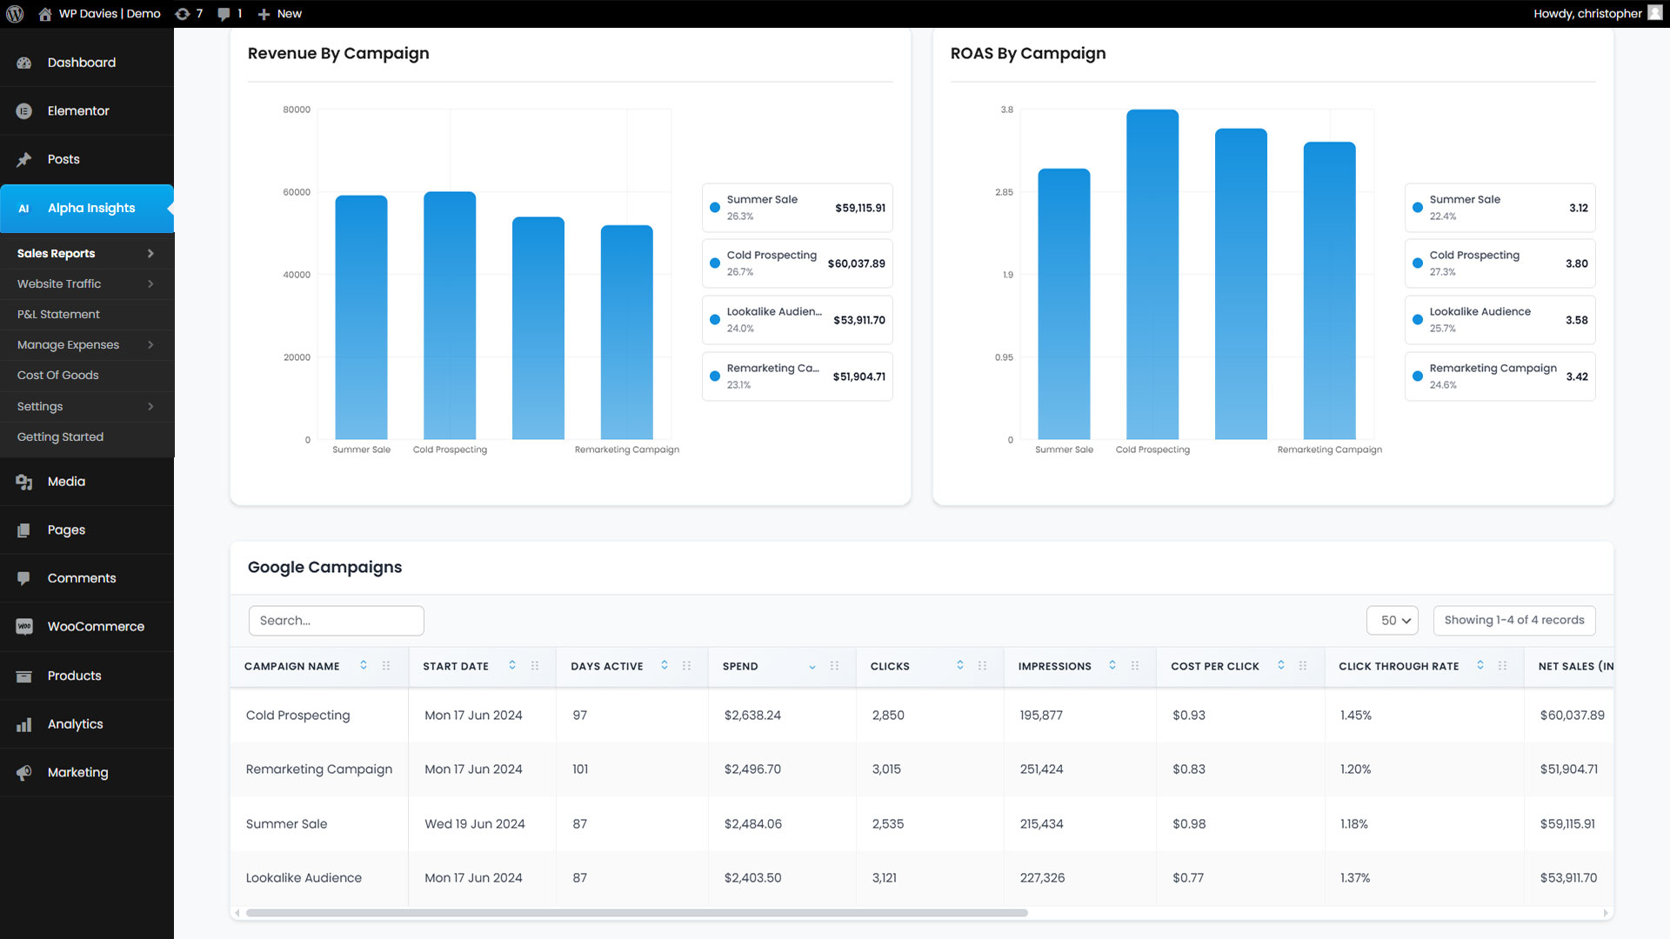This screenshot has width=1670, height=939.
Task: Expand the Sales Reports submenu
Action: 150,254
